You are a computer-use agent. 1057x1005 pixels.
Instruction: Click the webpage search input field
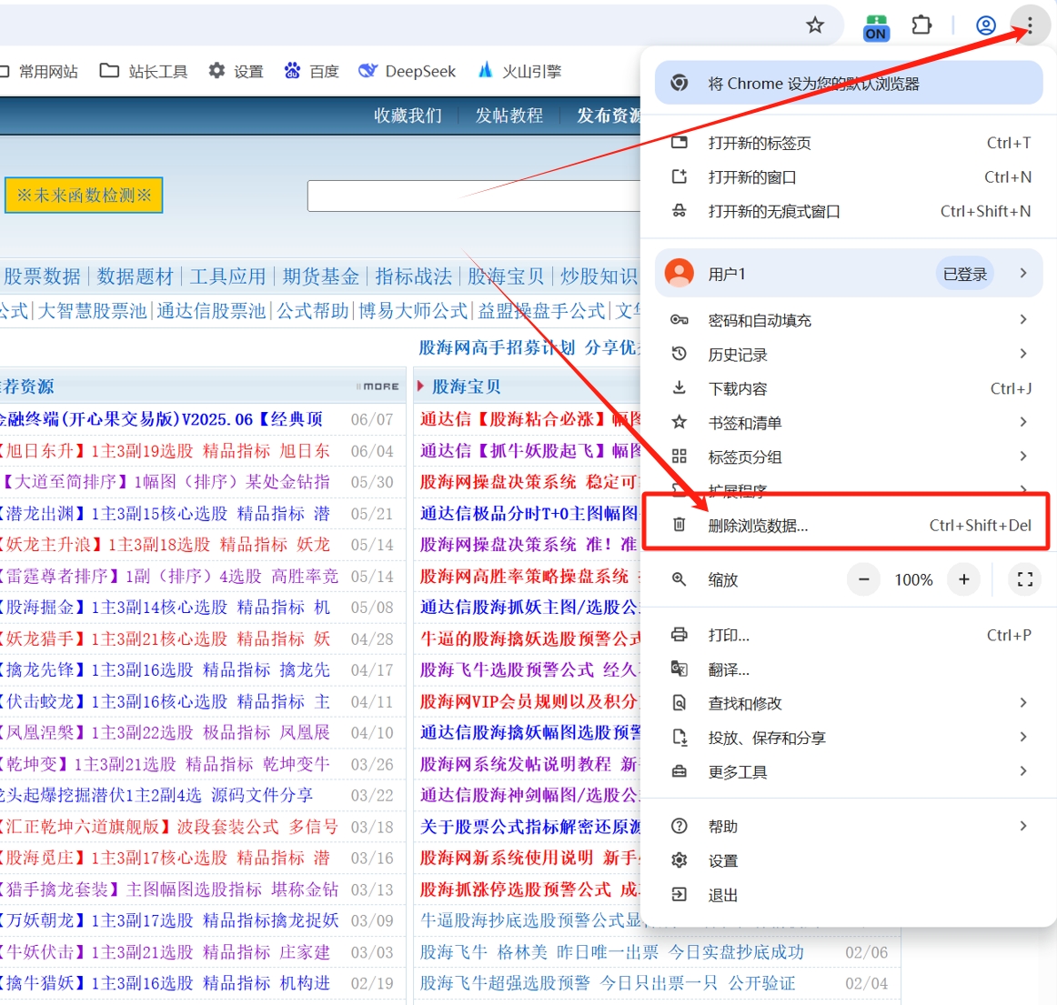(x=474, y=196)
